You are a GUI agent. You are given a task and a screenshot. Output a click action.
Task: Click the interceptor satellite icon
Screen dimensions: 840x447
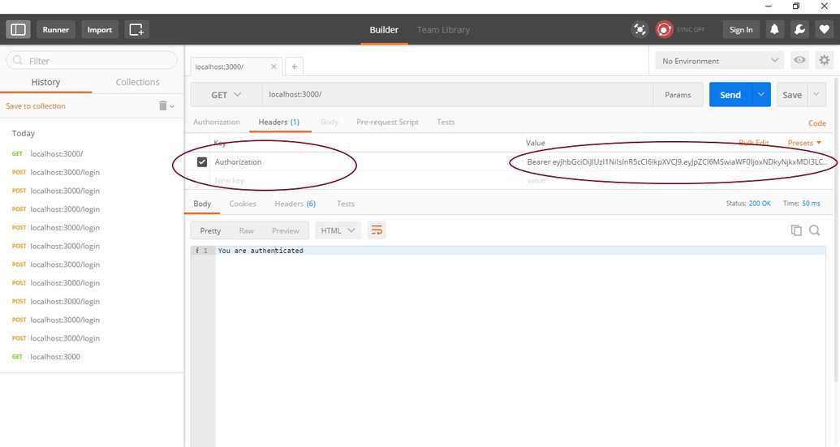640,29
